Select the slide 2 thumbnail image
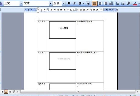Image resolution: width=140 pixels, height=96 pixels. coord(62,61)
